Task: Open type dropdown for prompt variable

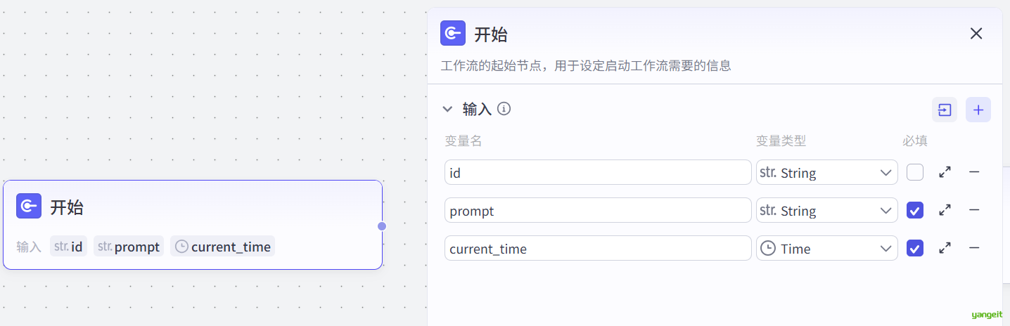Action: [826, 210]
